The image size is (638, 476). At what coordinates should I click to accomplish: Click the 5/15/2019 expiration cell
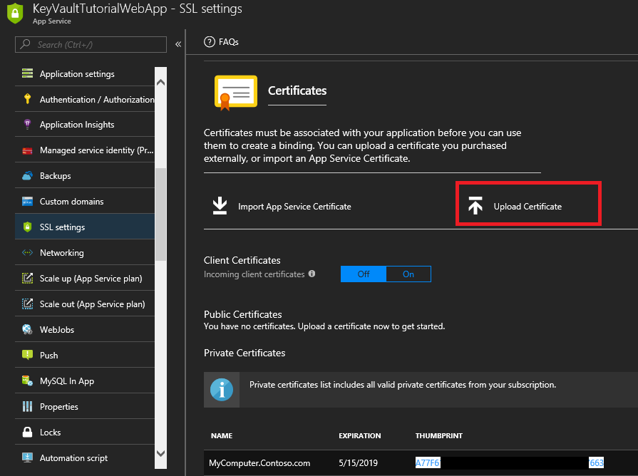[x=358, y=463]
